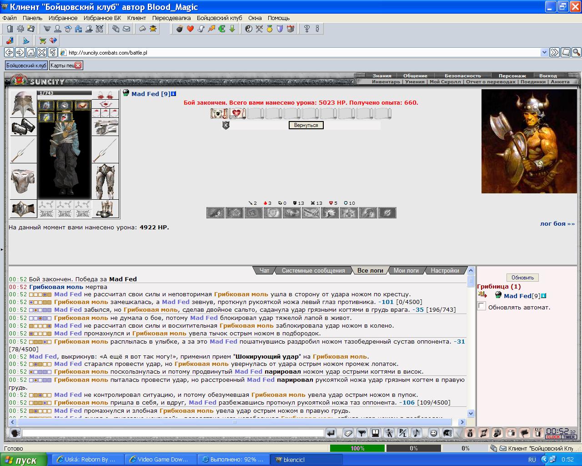Screen dimensions: 582x466
Task: Click the bomb icon in toolbar
Action: click(x=180, y=29)
